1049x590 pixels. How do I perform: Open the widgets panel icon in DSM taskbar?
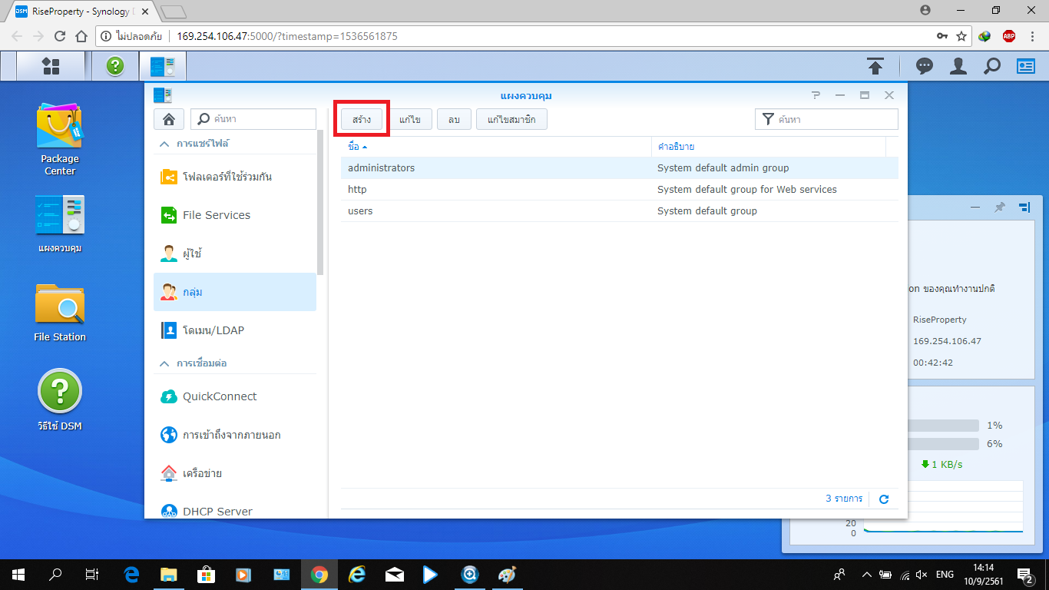pyautogui.click(x=1026, y=67)
